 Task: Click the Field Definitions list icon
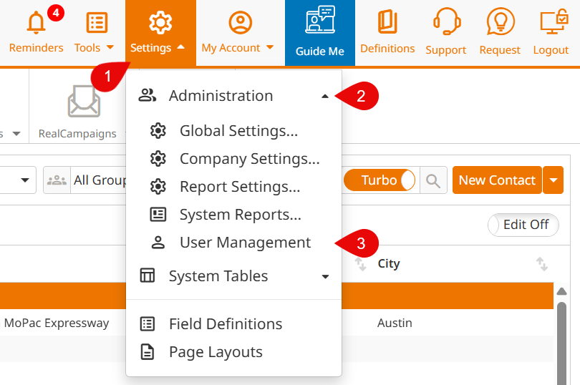tap(148, 323)
